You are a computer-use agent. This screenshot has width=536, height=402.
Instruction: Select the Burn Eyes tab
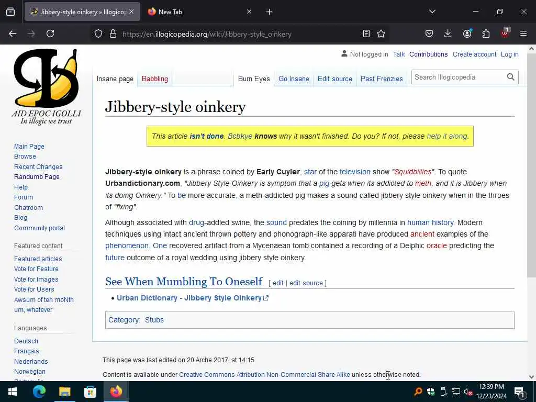click(x=254, y=79)
